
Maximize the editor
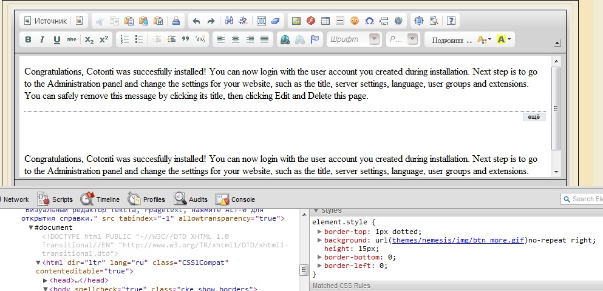pyautogui.click(x=419, y=21)
